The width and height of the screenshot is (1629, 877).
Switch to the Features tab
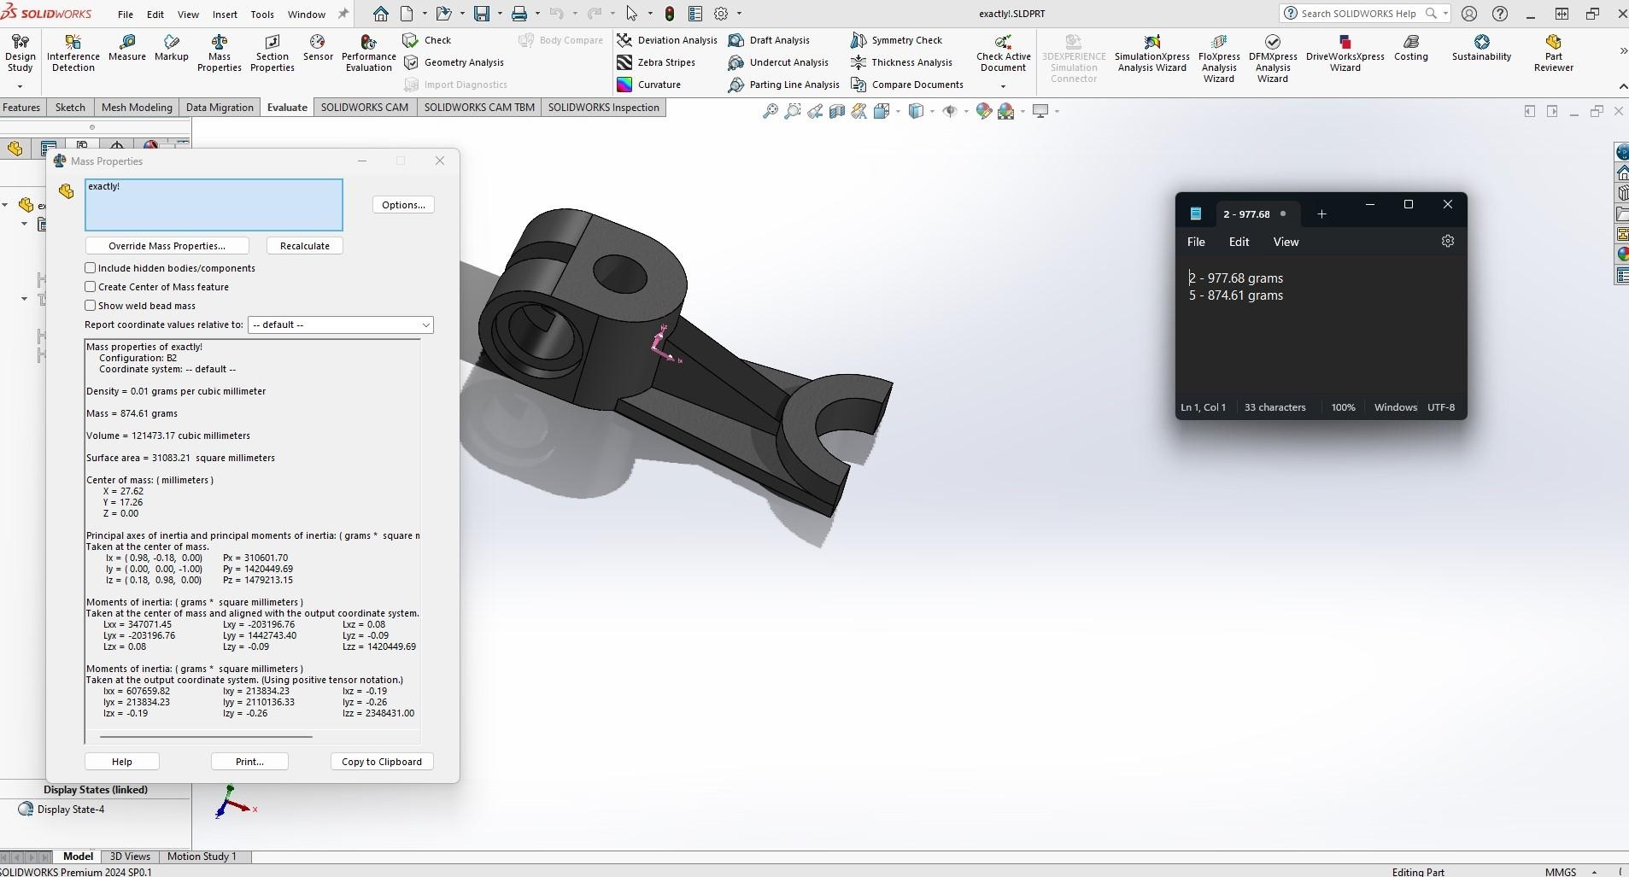pos(21,108)
